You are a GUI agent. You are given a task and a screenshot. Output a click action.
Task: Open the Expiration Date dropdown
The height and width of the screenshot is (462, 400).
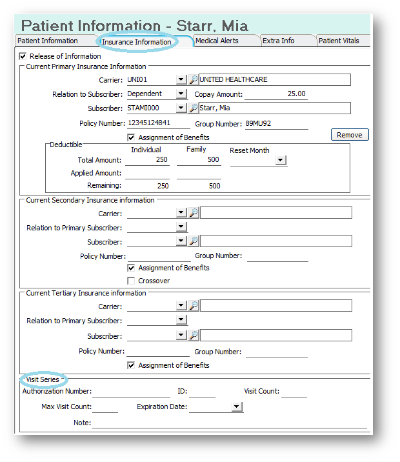[x=236, y=407]
